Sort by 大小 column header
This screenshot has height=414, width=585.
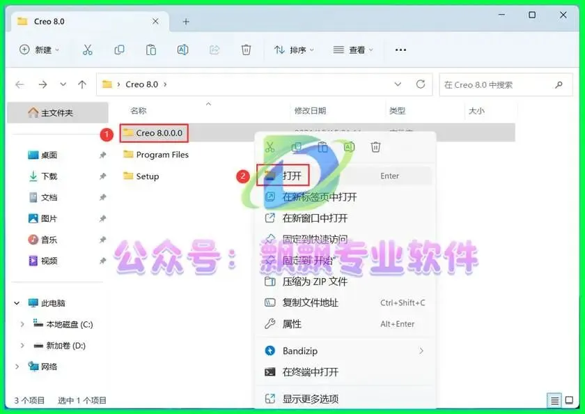(476, 111)
